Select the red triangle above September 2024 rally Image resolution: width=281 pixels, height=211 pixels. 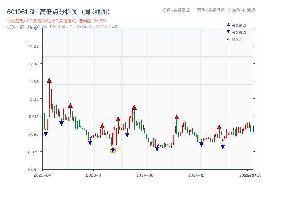pos(177,116)
